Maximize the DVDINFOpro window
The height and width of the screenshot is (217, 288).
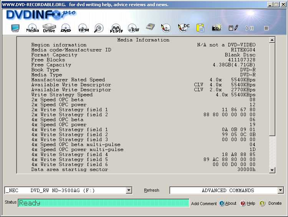(x=276, y=5)
